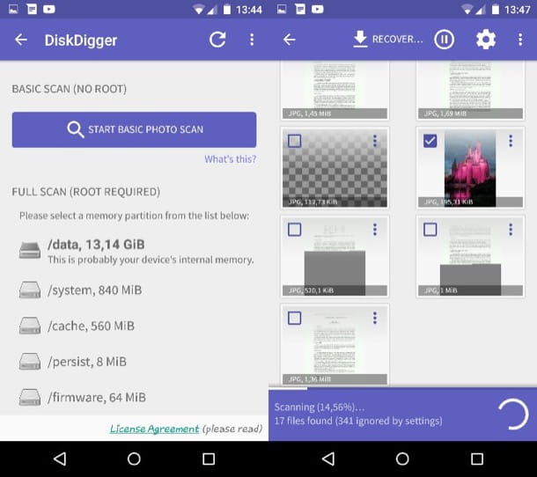Tap the YouTube notification icon at 13:47
The width and height of the screenshot is (537, 477).
(x=318, y=10)
